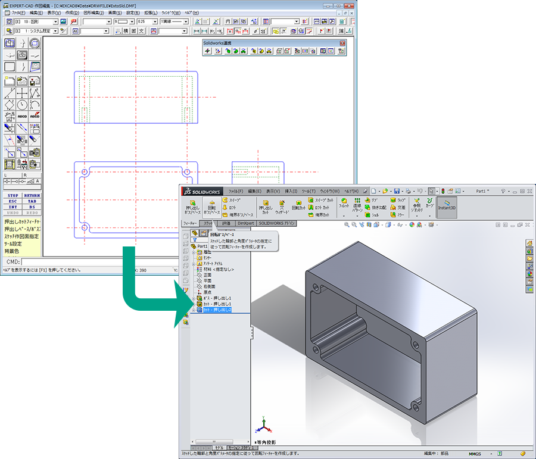The image size is (536, 459).
Task: Select the line drawing tool in EXPERT-CAD
Action: click(10, 93)
